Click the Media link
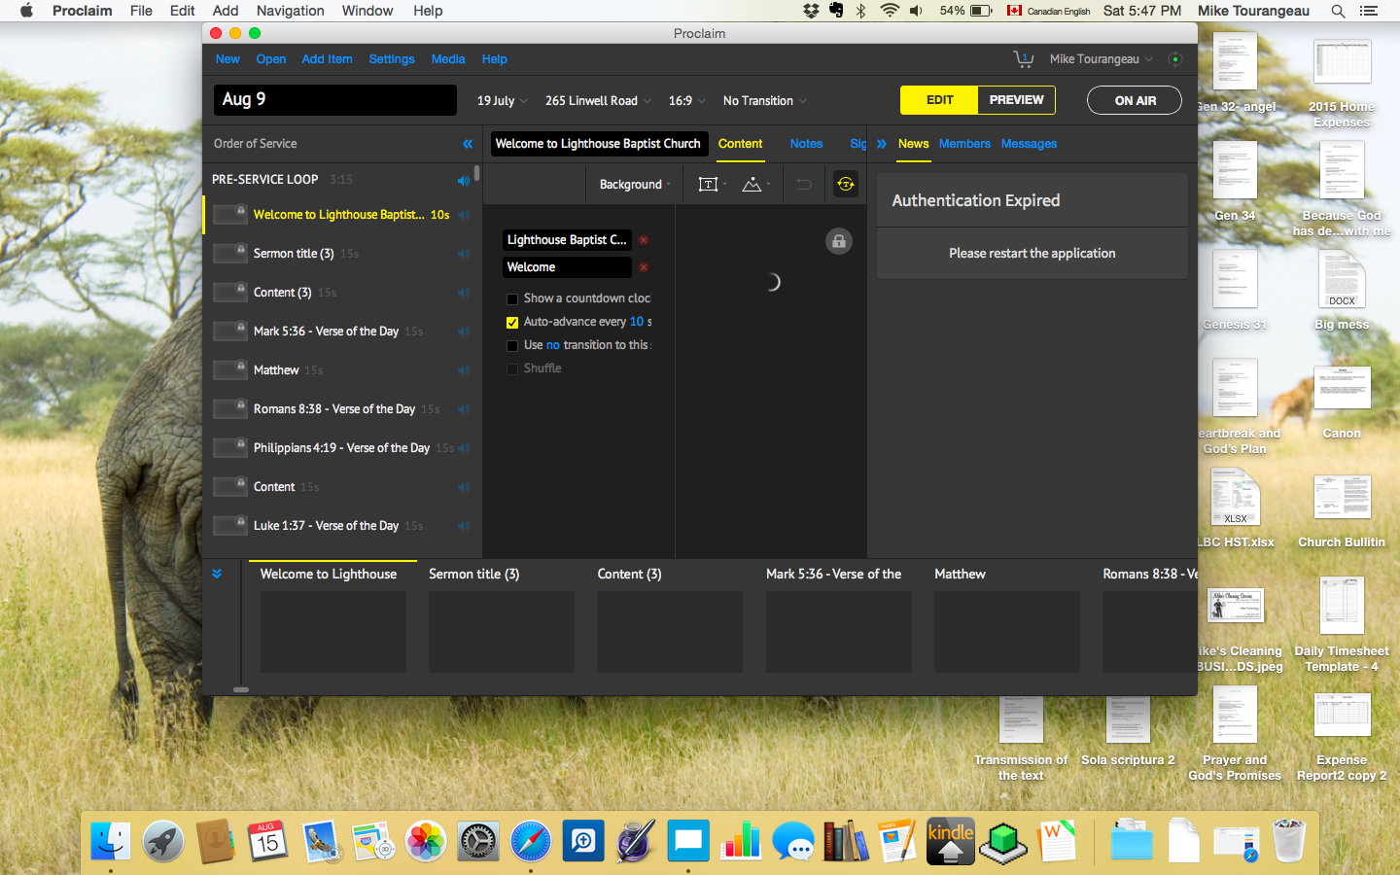Screen dimensions: 1400x875 [x=448, y=59]
